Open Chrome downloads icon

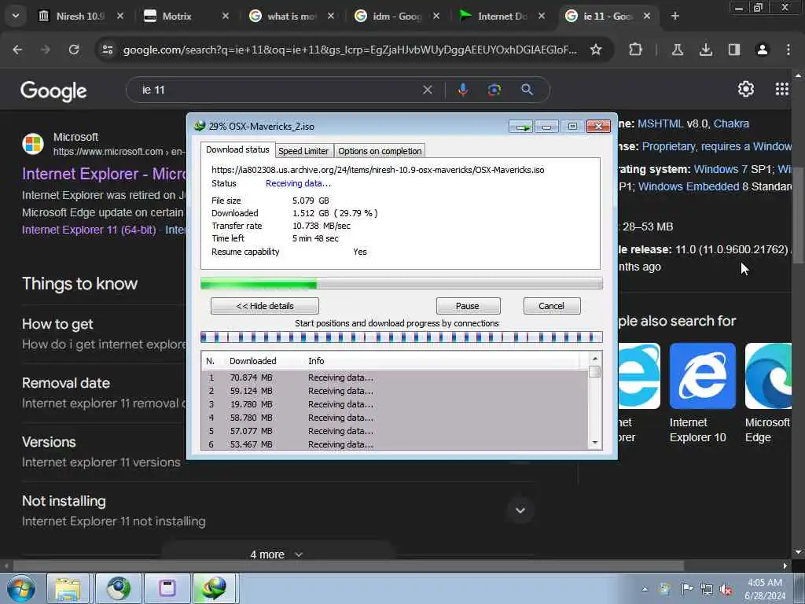click(705, 50)
